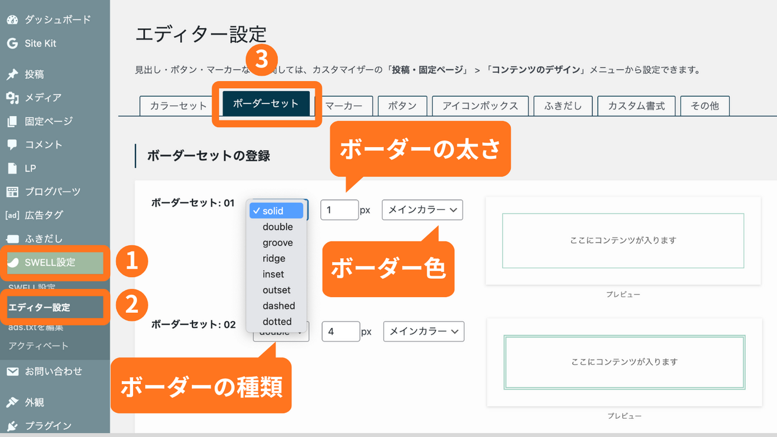Screen dimensions: 777x437
Task: Click the ボーダーセット 02 width field
Action: coord(341,332)
